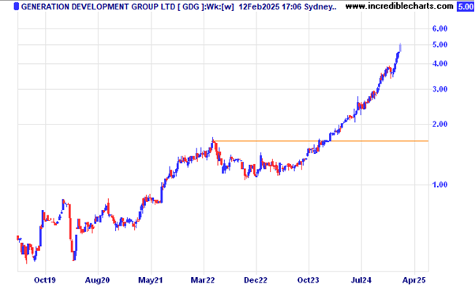475x288 pixels.
Task: Click the 6.00 price axis label
Action: coord(439,28)
